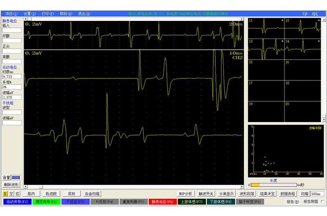The image size is (327, 216).
Task: Select the green 感觉传导(F2) test button
Action: coord(46,202)
